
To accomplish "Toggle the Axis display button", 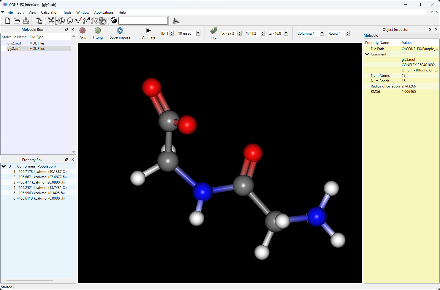I will click(x=83, y=31).
